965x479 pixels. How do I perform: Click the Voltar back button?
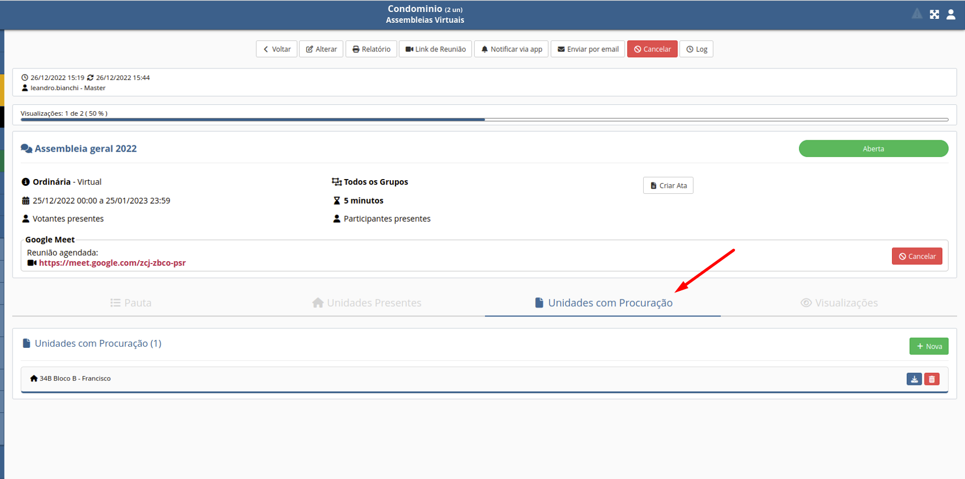point(277,49)
